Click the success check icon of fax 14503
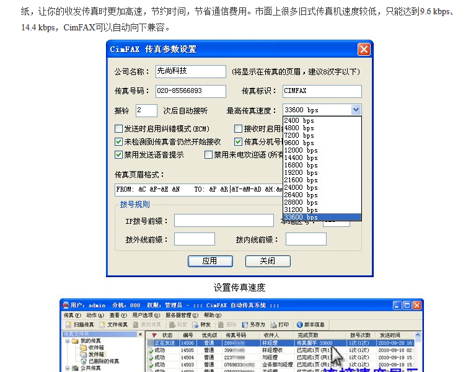The image size is (471, 372). 151,365
